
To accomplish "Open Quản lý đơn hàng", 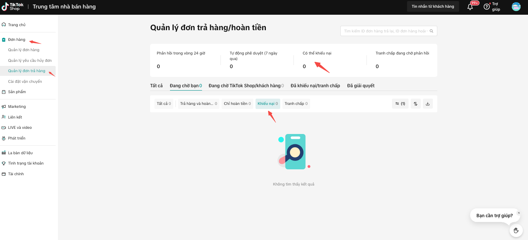I will click(24, 50).
